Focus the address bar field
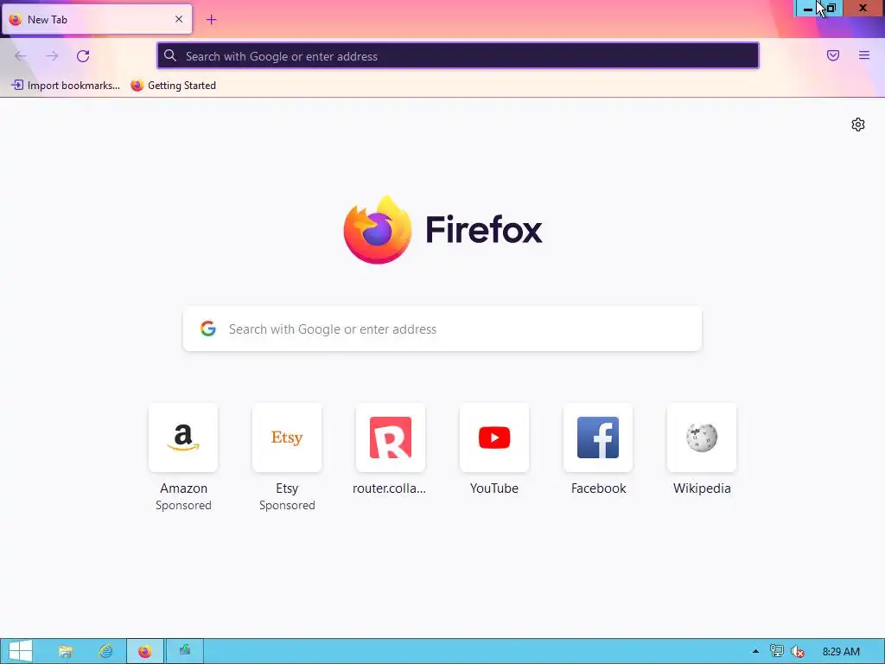 458,56
